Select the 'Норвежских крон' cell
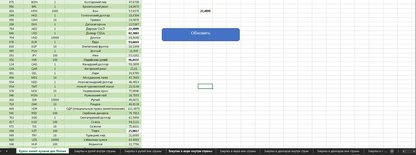This screenshot has width=416, height=155. coord(95,91)
